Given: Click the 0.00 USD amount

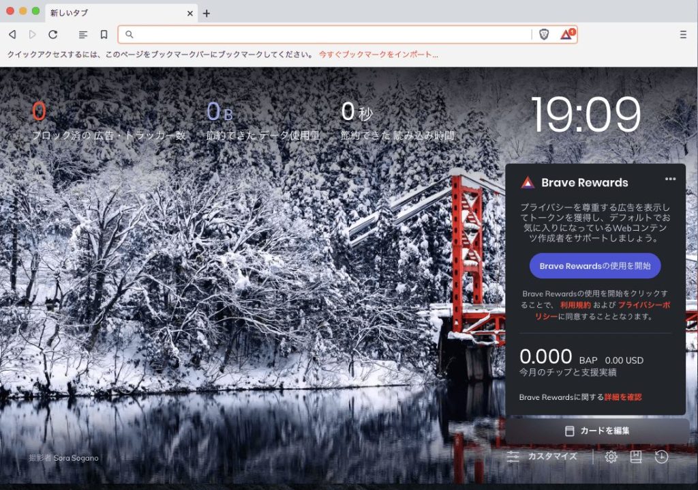Looking at the screenshot, I should 624,360.
